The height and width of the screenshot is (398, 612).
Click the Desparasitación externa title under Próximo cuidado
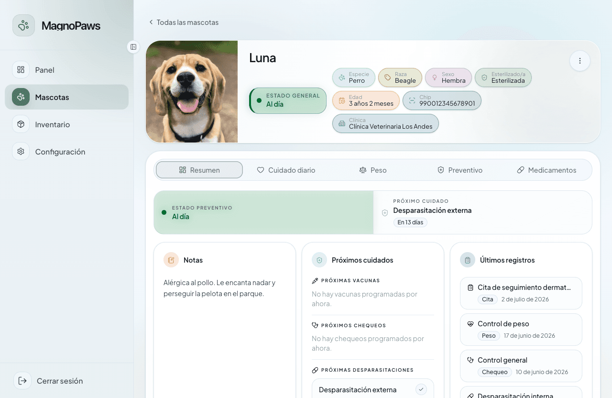click(x=432, y=210)
